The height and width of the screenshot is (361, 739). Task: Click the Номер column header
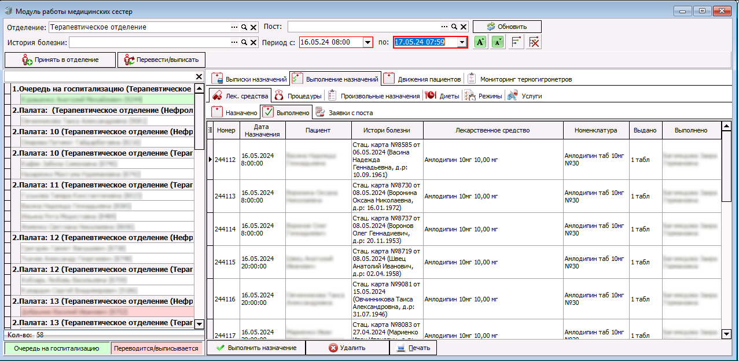(226, 130)
